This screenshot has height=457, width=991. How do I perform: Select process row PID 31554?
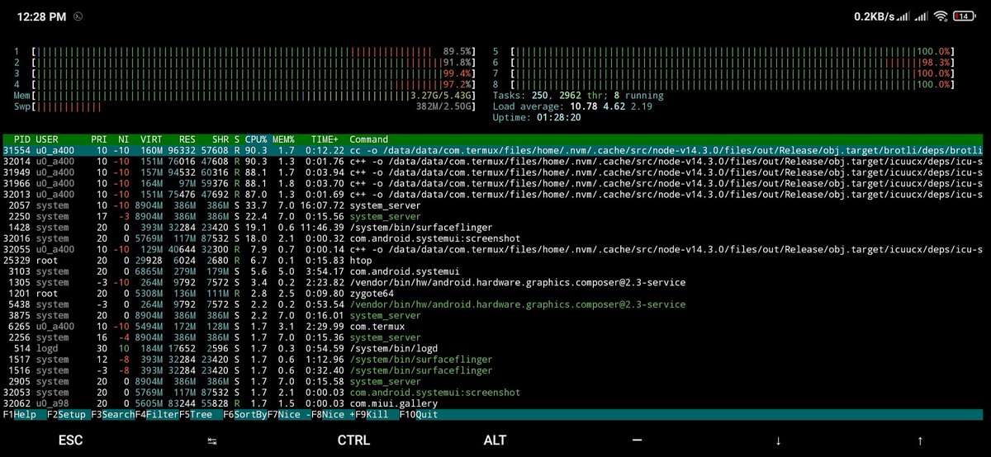493,151
